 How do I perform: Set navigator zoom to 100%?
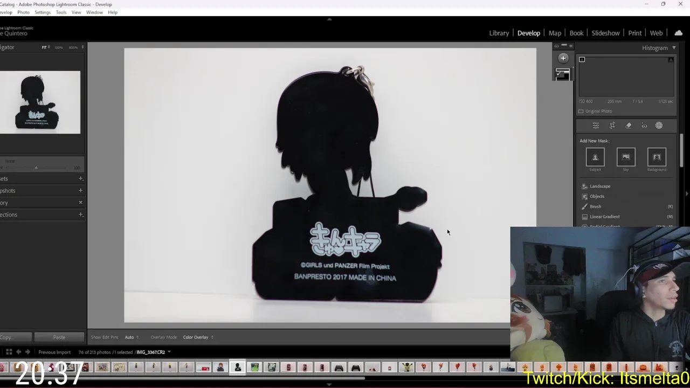58,47
